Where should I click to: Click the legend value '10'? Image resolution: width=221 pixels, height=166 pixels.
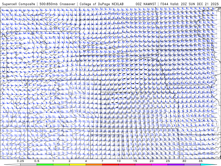click(x=119, y=161)
